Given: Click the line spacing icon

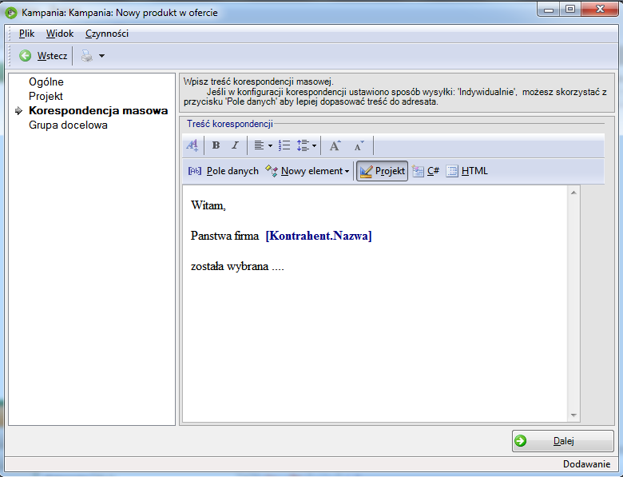Looking at the screenshot, I should click(x=303, y=145).
